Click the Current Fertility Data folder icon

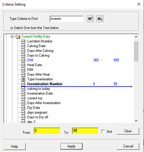click(x=18, y=36)
